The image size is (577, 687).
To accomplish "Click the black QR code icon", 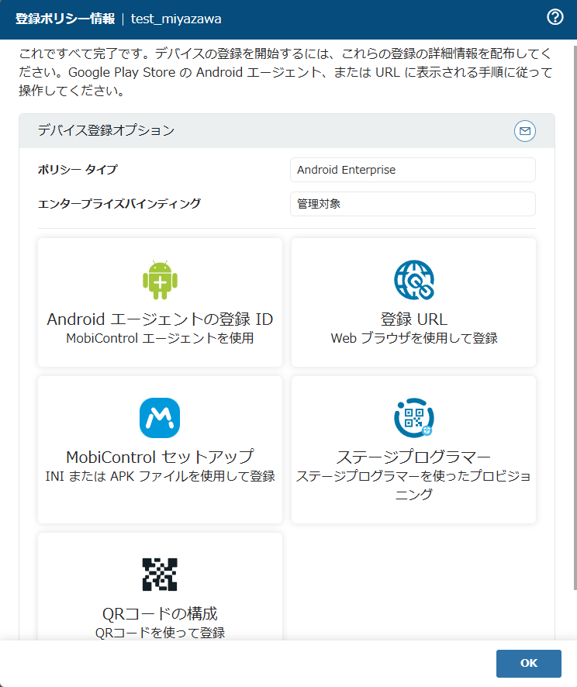I will tap(160, 574).
